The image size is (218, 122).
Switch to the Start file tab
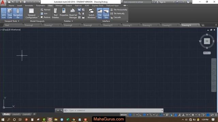tap(7, 25)
